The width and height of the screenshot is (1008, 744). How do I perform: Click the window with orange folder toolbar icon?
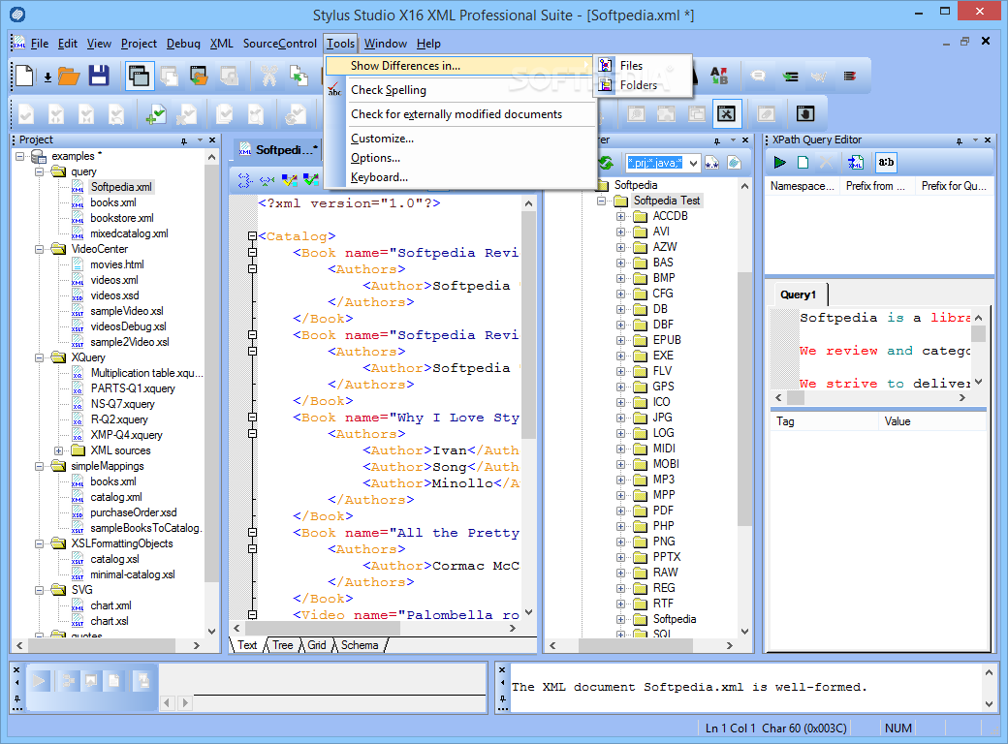tap(200, 76)
